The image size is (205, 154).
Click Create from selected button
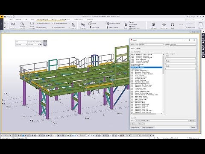pos(147,127)
